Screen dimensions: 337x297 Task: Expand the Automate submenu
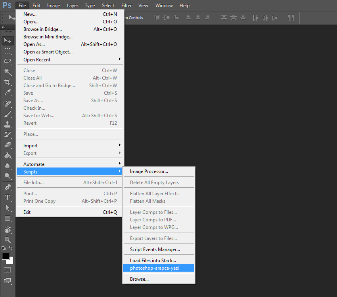coord(70,164)
